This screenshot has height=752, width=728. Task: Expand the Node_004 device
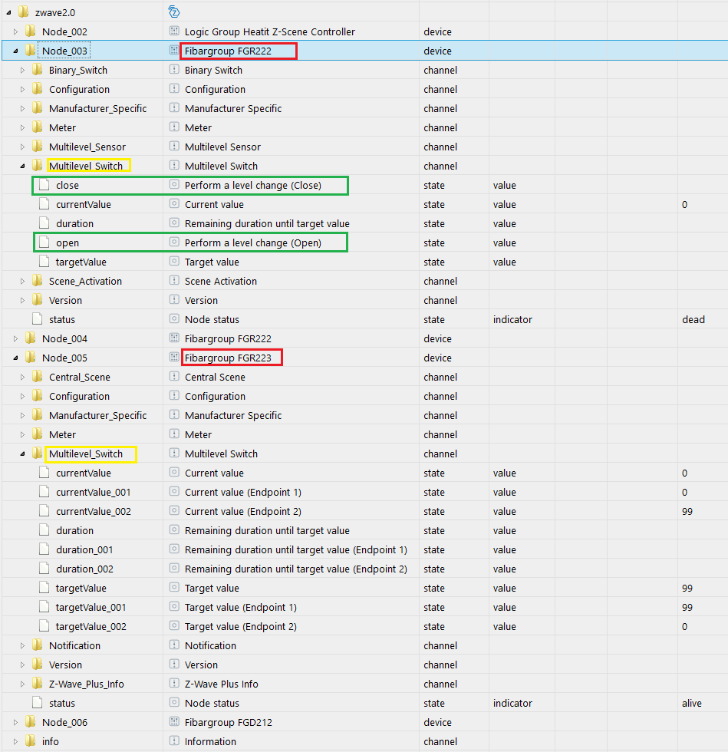(x=15, y=338)
